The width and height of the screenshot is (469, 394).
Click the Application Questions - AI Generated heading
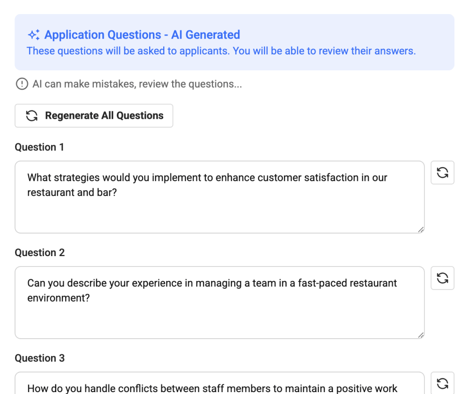coord(142,34)
